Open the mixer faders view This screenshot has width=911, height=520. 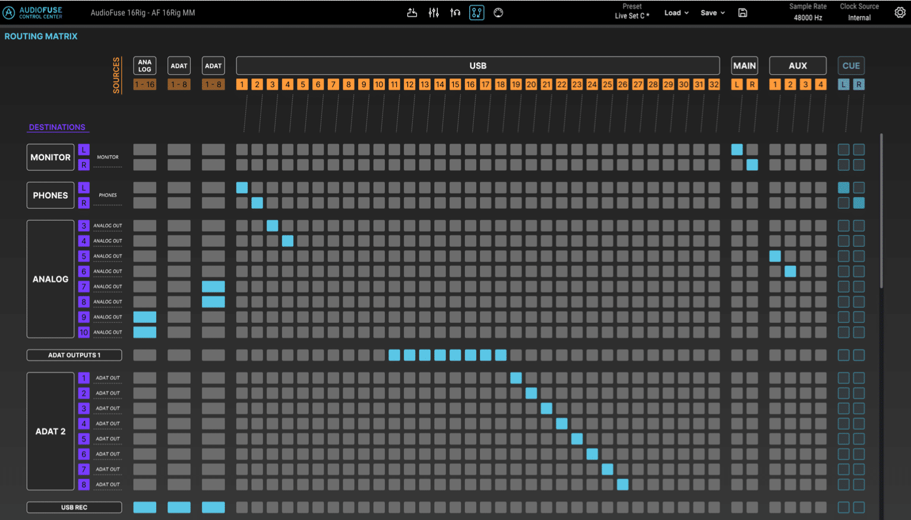pos(434,12)
